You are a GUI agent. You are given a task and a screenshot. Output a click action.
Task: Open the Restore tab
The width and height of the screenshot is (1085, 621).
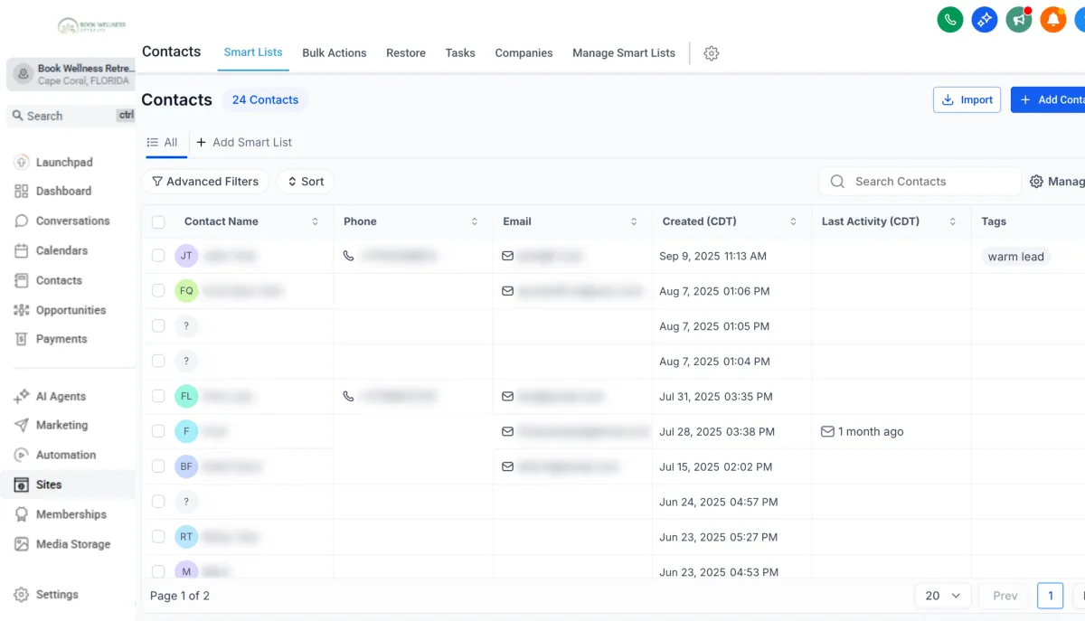[406, 53]
